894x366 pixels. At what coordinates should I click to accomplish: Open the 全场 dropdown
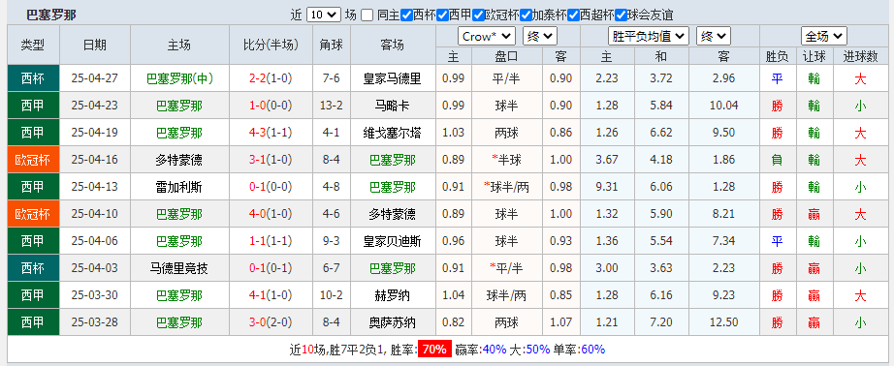824,37
